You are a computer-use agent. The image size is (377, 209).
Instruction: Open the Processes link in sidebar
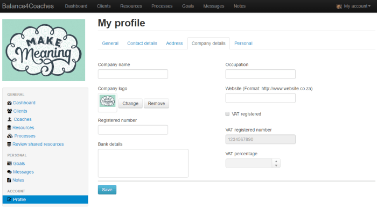(25, 136)
